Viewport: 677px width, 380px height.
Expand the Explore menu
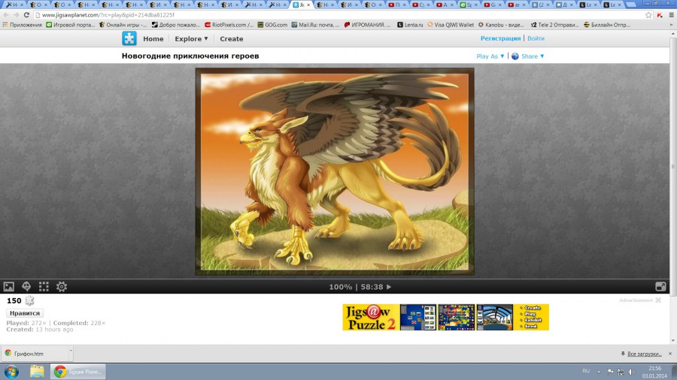[191, 39]
